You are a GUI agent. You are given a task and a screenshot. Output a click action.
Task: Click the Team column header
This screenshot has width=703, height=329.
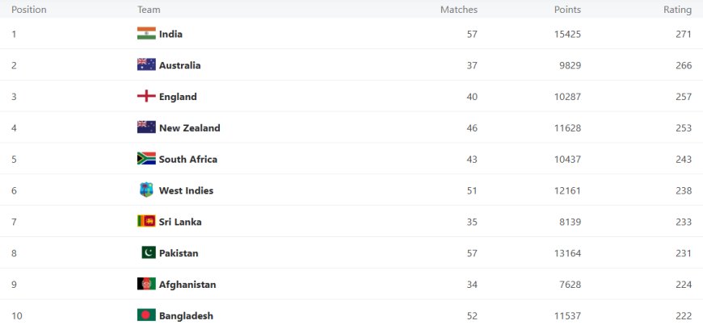(149, 10)
